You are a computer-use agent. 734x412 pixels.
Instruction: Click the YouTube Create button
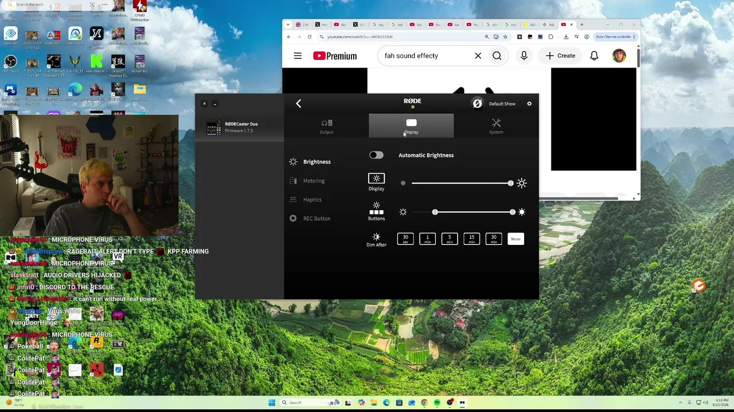560,56
